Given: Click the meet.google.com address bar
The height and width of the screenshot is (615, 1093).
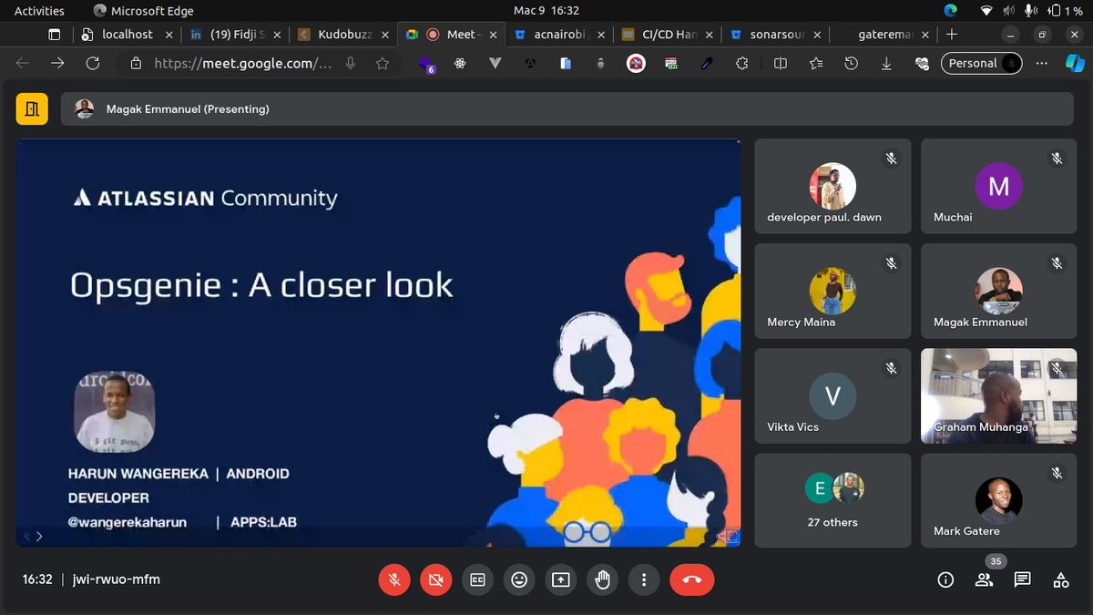Looking at the screenshot, I should (x=244, y=63).
